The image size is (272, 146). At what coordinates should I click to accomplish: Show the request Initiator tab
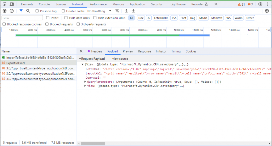(161, 51)
